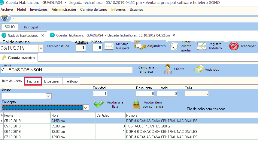This screenshot has width=258, height=143.
Task: Click Crear cuenta auxiliar icon
Action: coord(173,46)
